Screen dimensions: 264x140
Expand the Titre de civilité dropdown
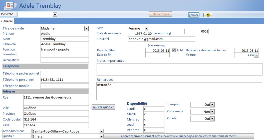(x=86, y=28)
